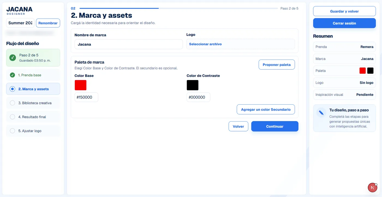Click the Logo Sin logo summary row

point(344,83)
